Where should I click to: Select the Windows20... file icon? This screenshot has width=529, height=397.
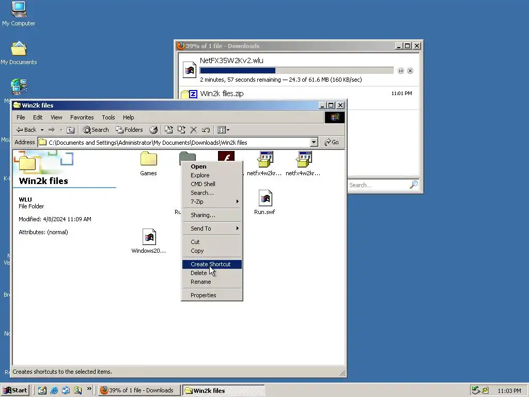149,237
